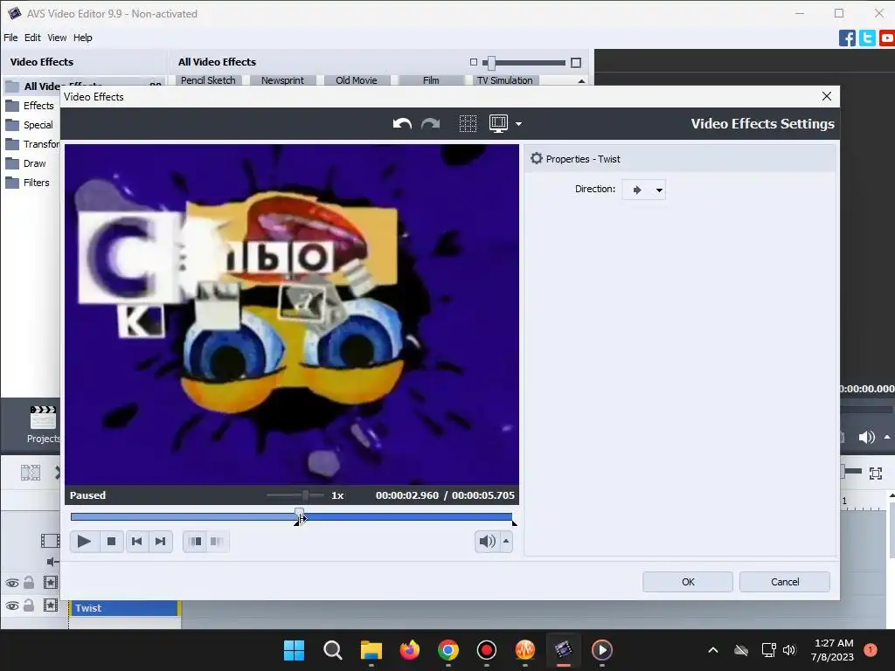
Task: Select the Twist clip on timeline
Action: coord(124,608)
